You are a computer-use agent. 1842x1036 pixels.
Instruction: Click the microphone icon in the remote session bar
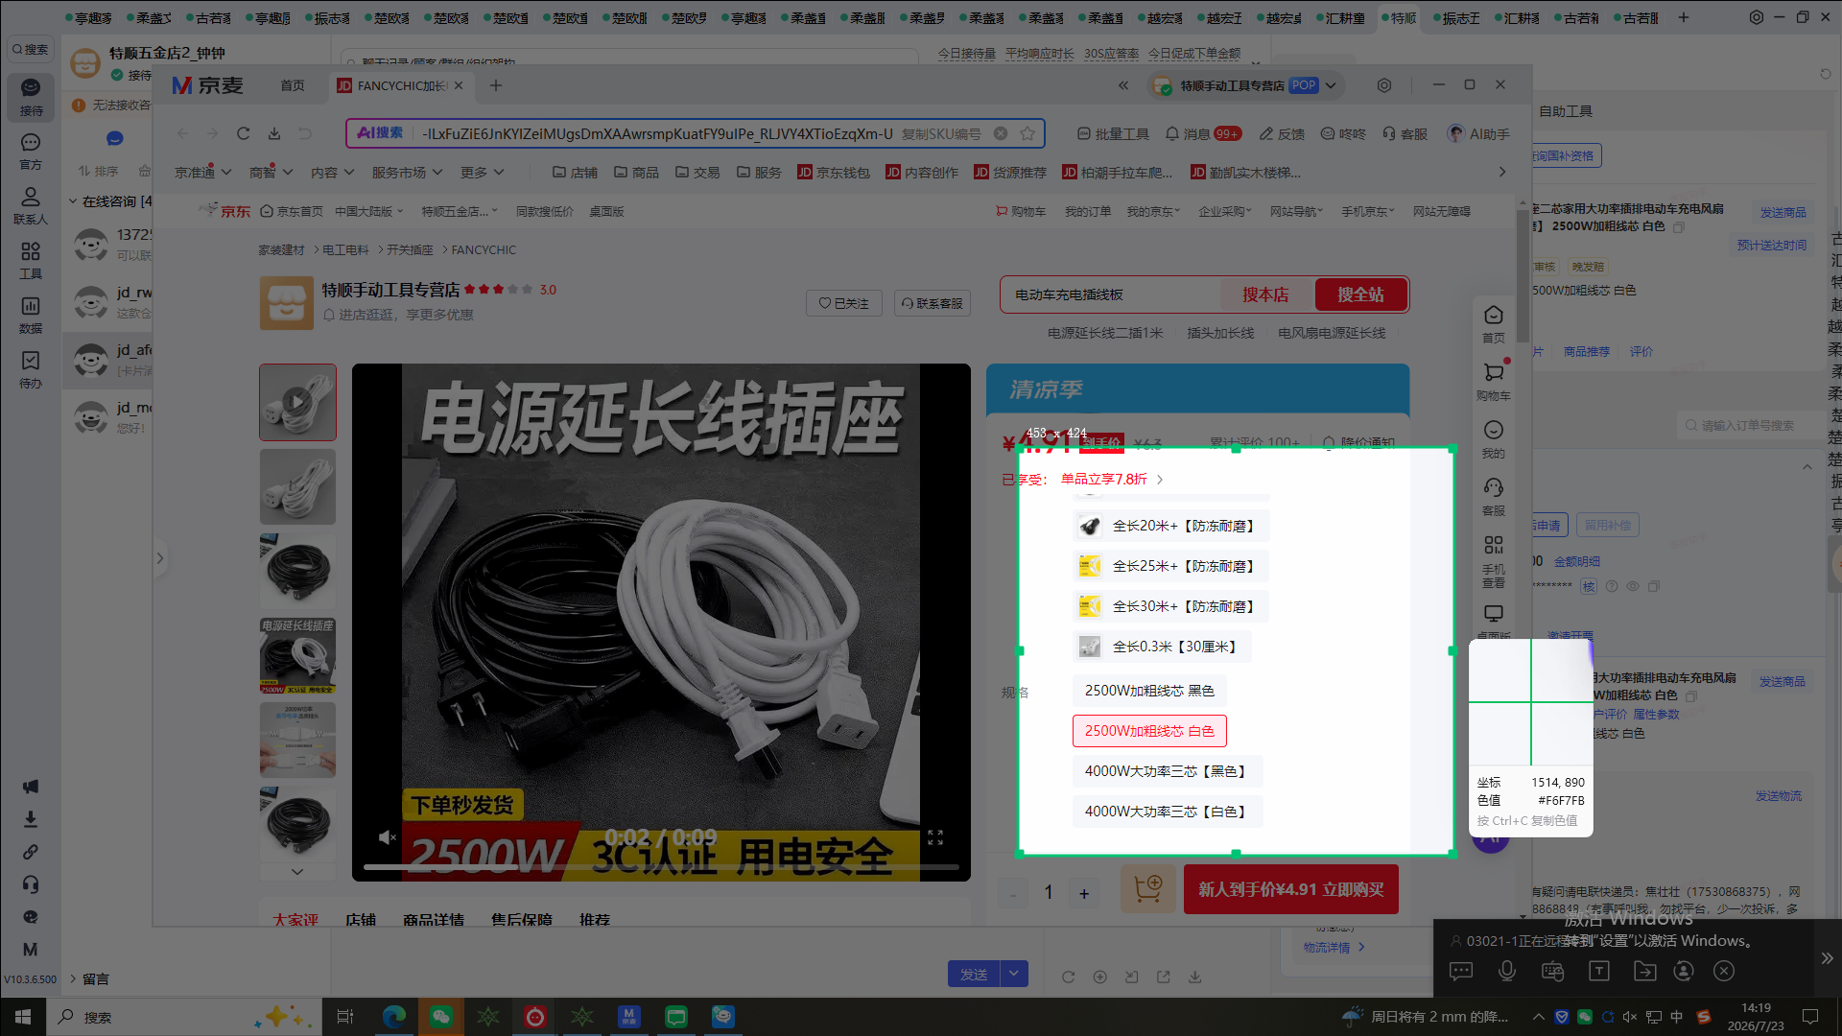[1507, 972]
